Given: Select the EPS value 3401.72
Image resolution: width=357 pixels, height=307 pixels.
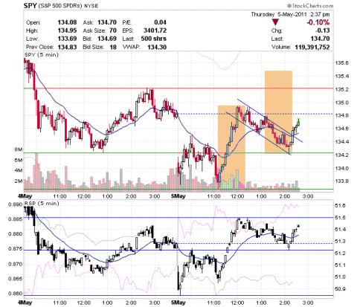Looking at the screenshot, I should click(x=155, y=30).
